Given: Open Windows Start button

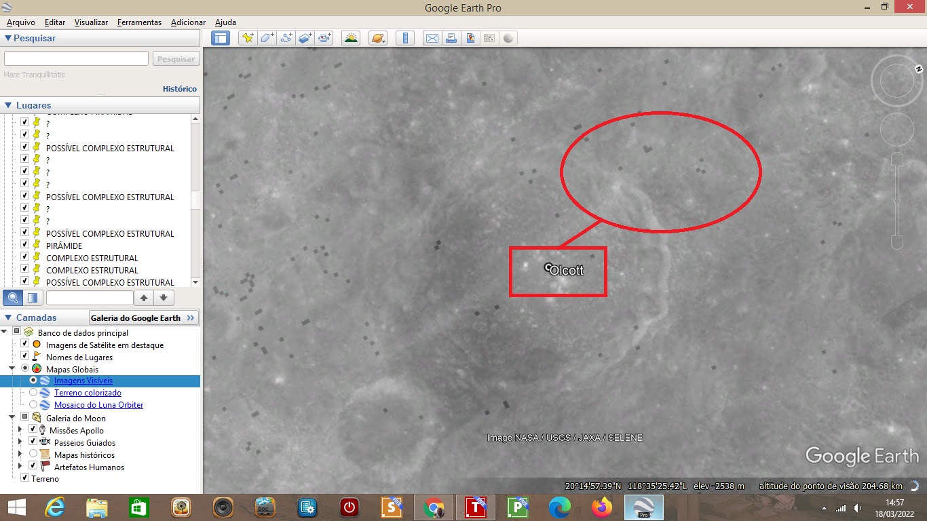Looking at the screenshot, I should pos(16,507).
